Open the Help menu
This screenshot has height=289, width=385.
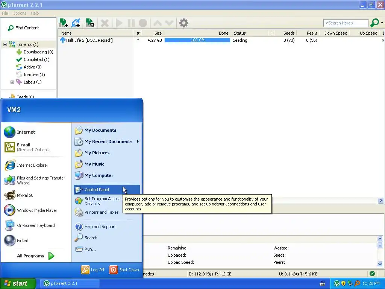[35, 13]
